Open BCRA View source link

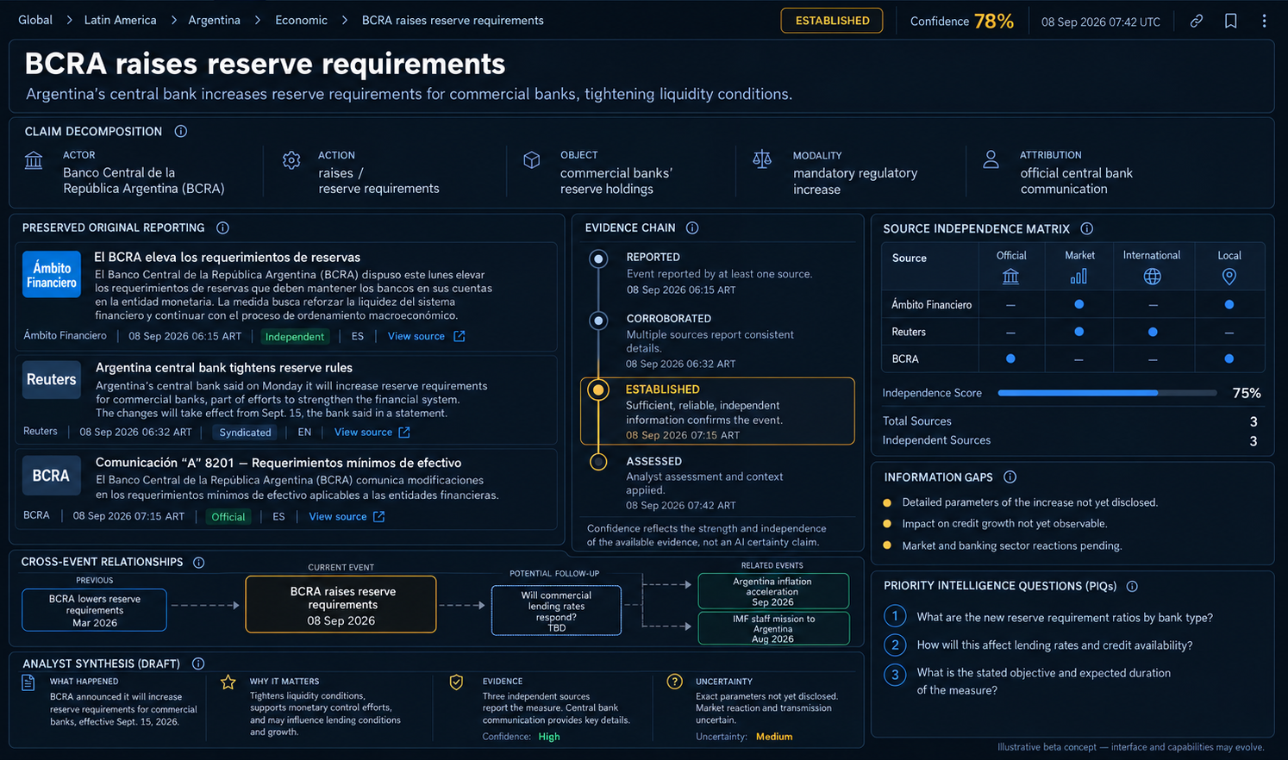tap(347, 517)
